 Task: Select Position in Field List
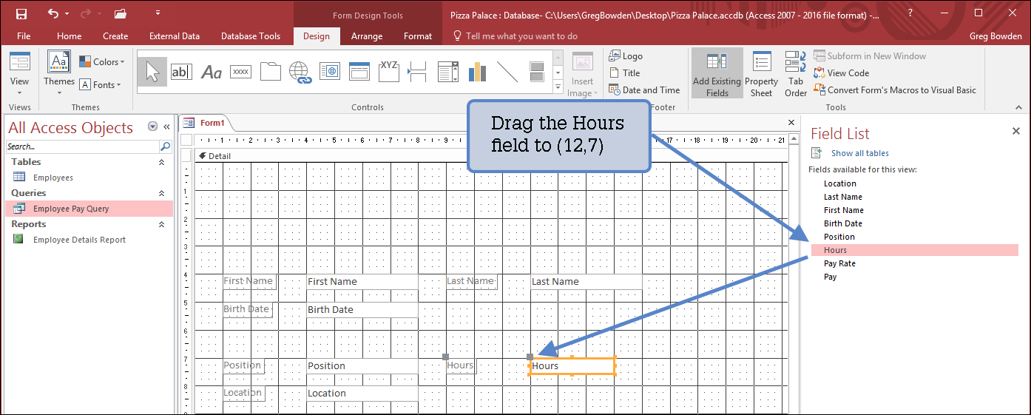(839, 237)
